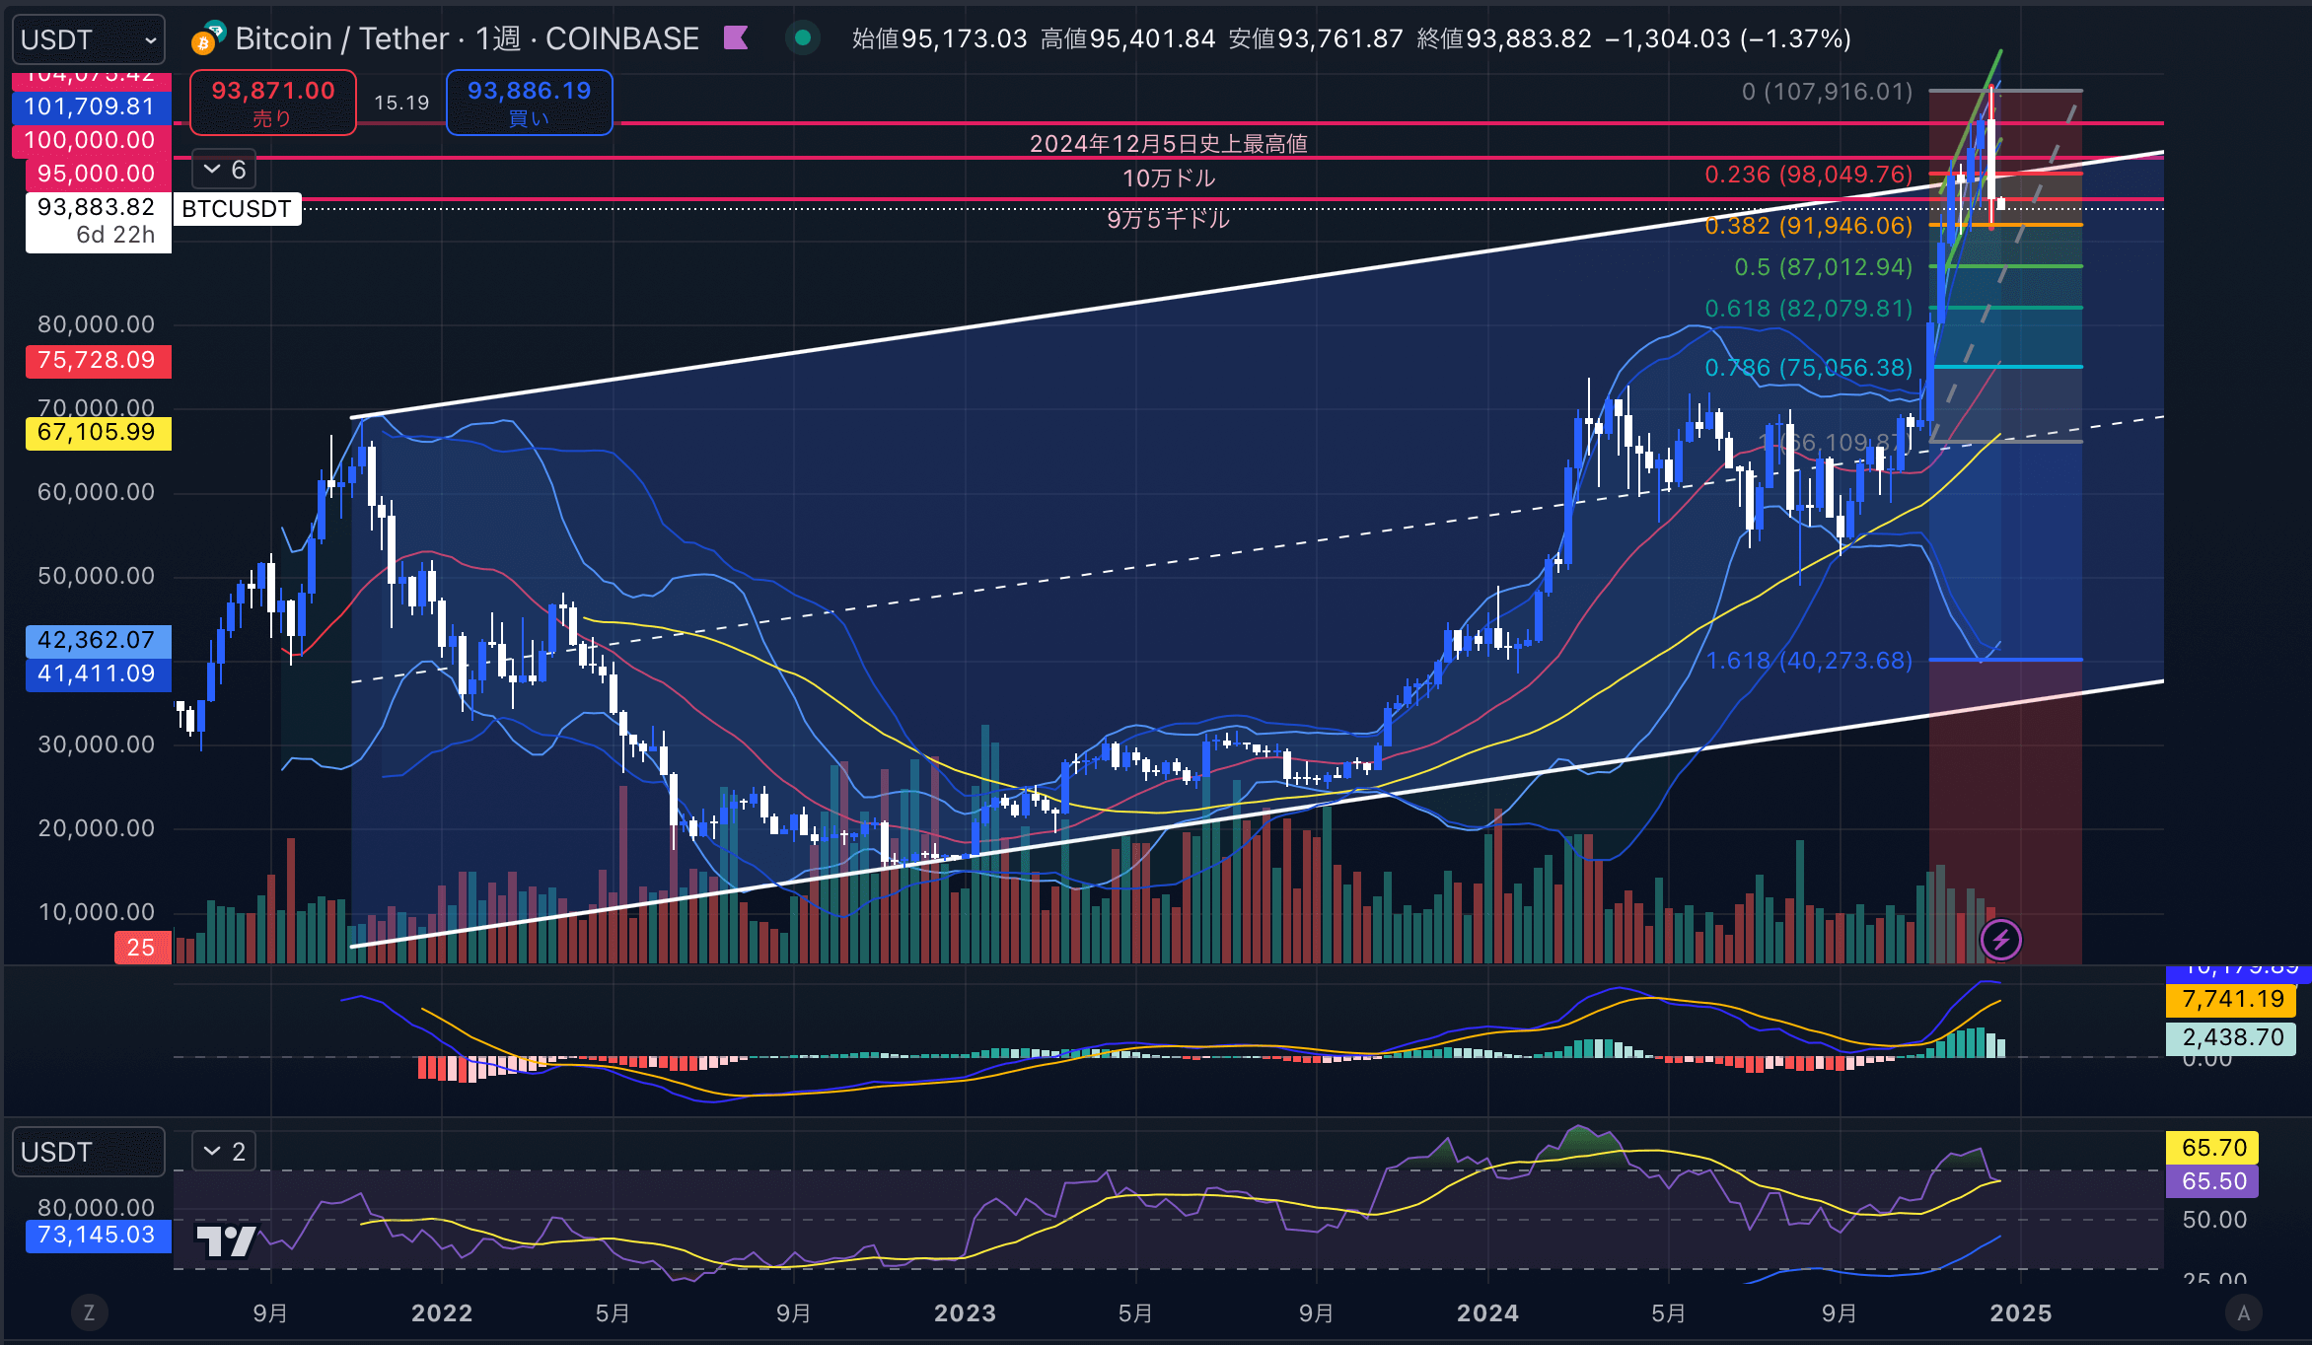
Task: Click the 41,411.09 blue price tag
Action: [x=99, y=674]
